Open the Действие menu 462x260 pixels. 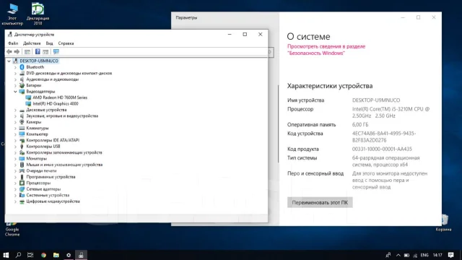click(x=32, y=43)
